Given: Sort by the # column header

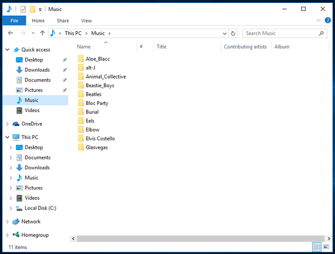Looking at the screenshot, I should (141, 46).
